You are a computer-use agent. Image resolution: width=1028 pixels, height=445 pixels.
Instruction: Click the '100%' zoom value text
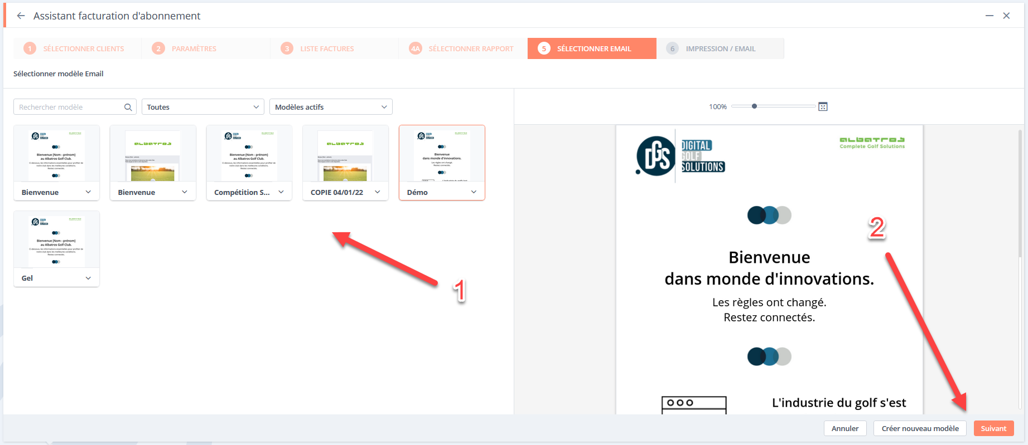pos(718,106)
